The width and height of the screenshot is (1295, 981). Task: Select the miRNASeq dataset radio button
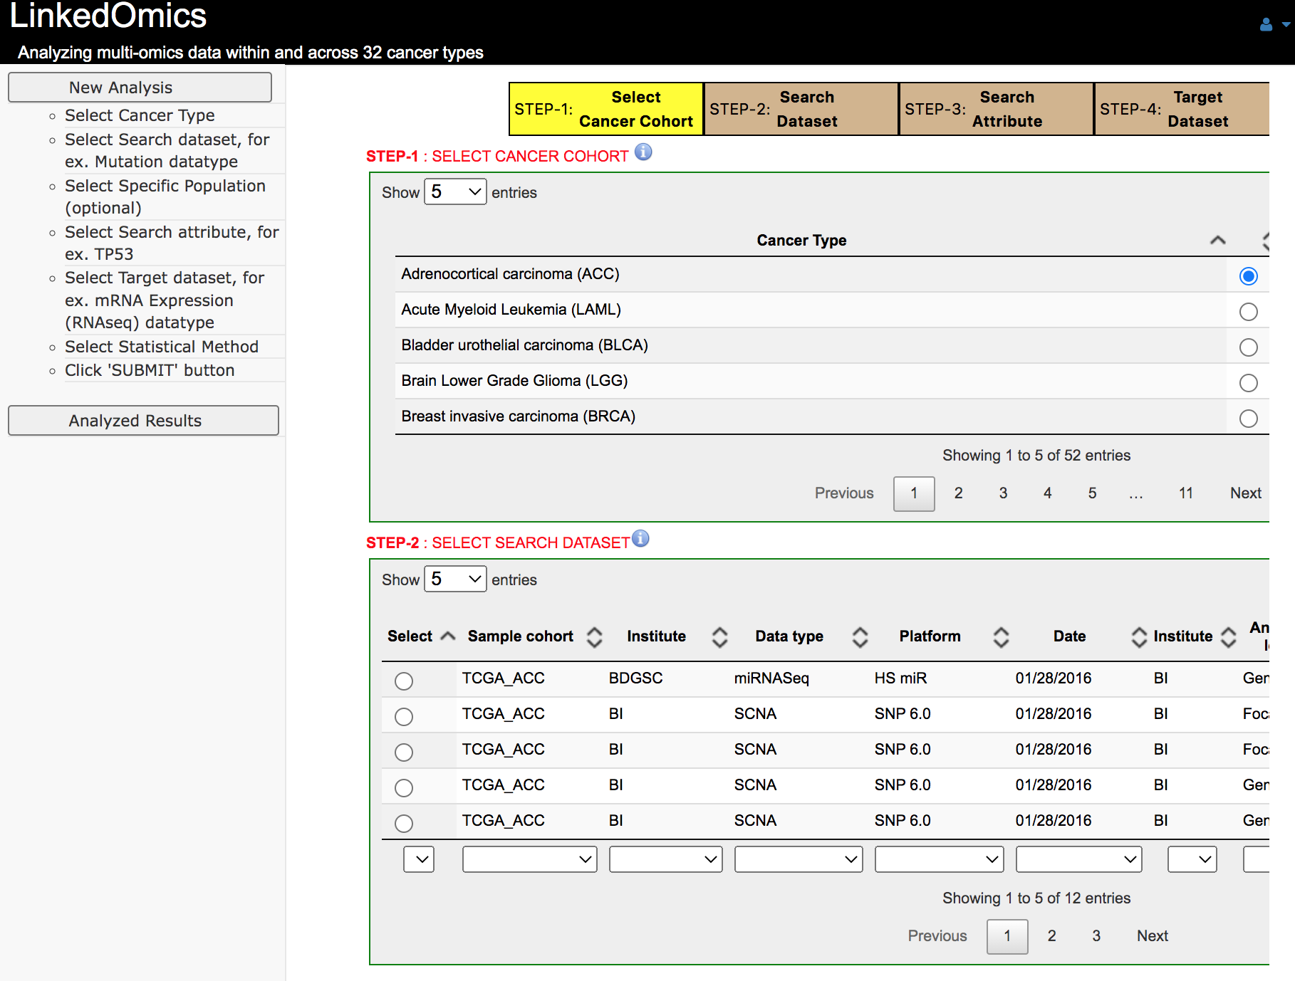pyautogui.click(x=404, y=681)
